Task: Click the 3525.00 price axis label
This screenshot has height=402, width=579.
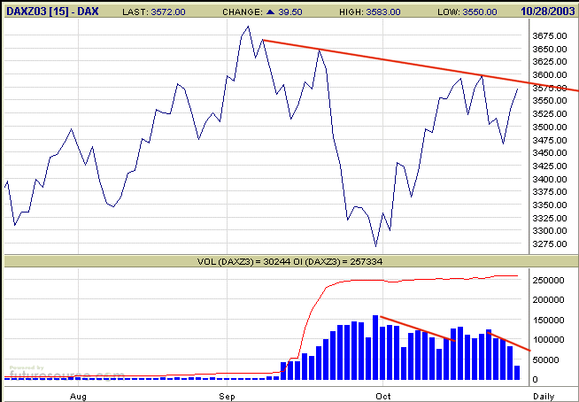Action: (x=550, y=113)
